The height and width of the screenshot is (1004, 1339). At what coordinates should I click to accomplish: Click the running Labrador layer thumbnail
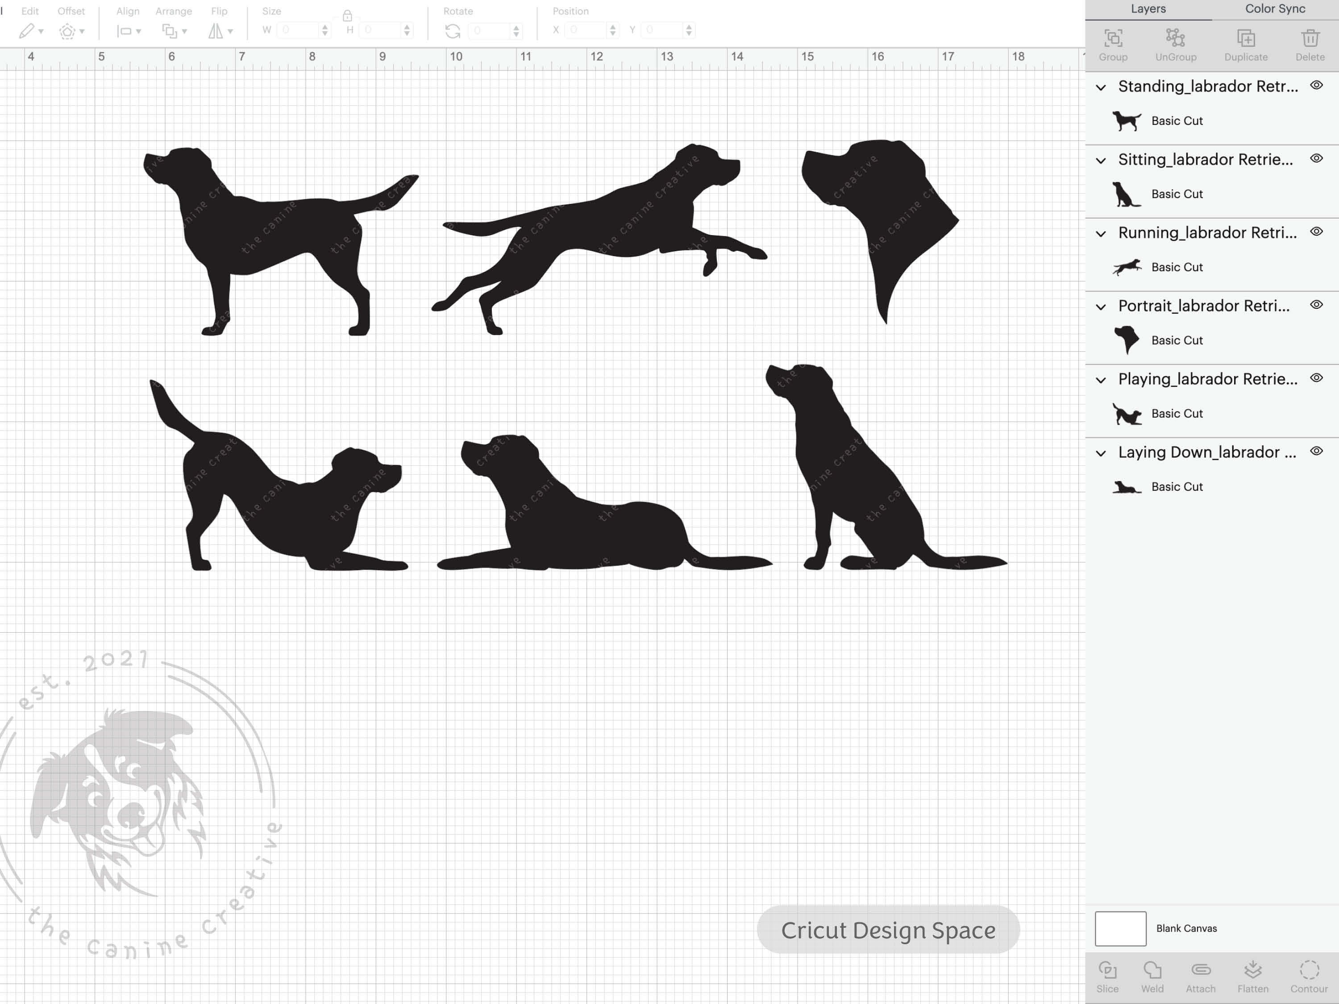click(x=1127, y=267)
